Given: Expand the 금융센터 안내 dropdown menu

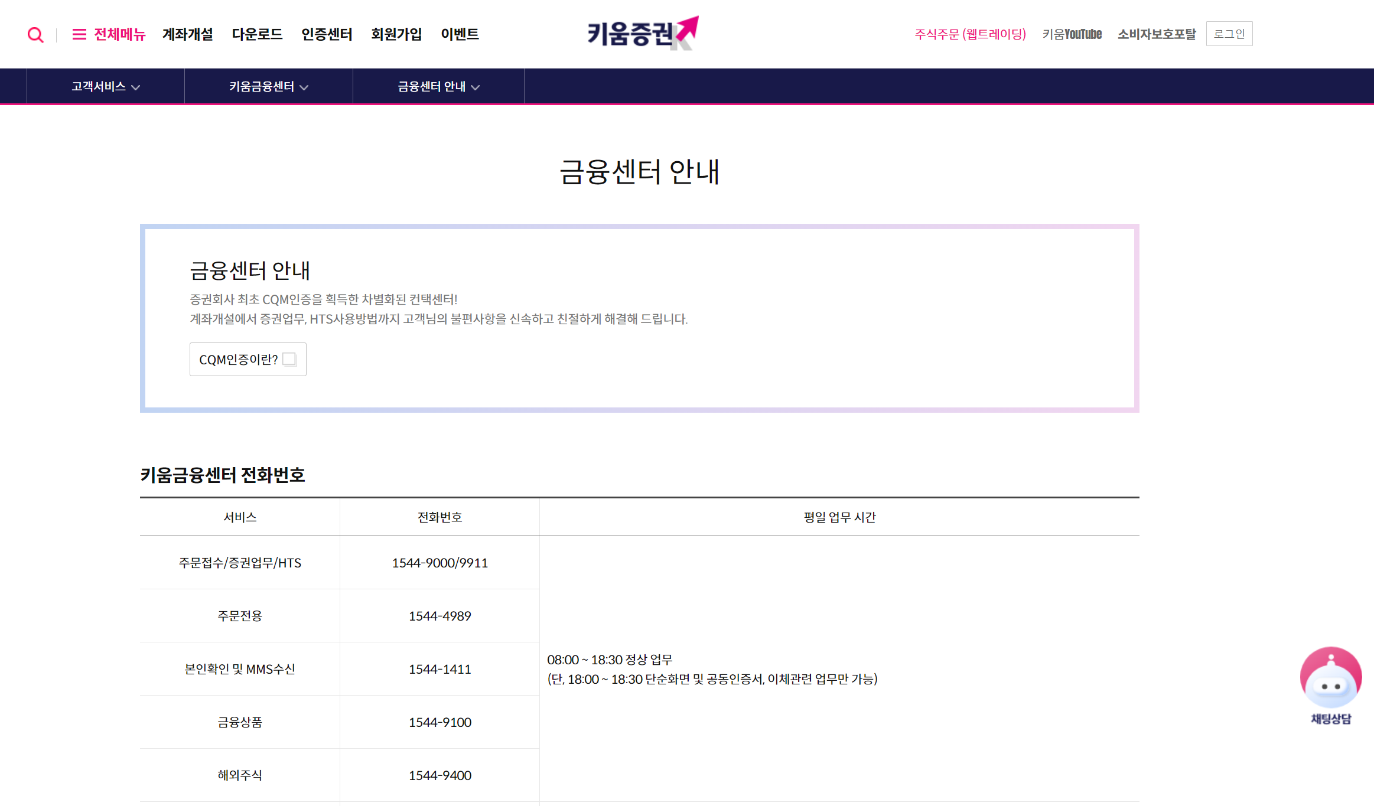Looking at the screenshot, I should pyautogui.click(x=438, y=87).
